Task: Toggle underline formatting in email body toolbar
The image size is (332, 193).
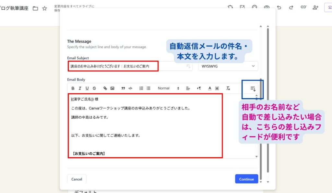Action: click(x=87, y=88)
